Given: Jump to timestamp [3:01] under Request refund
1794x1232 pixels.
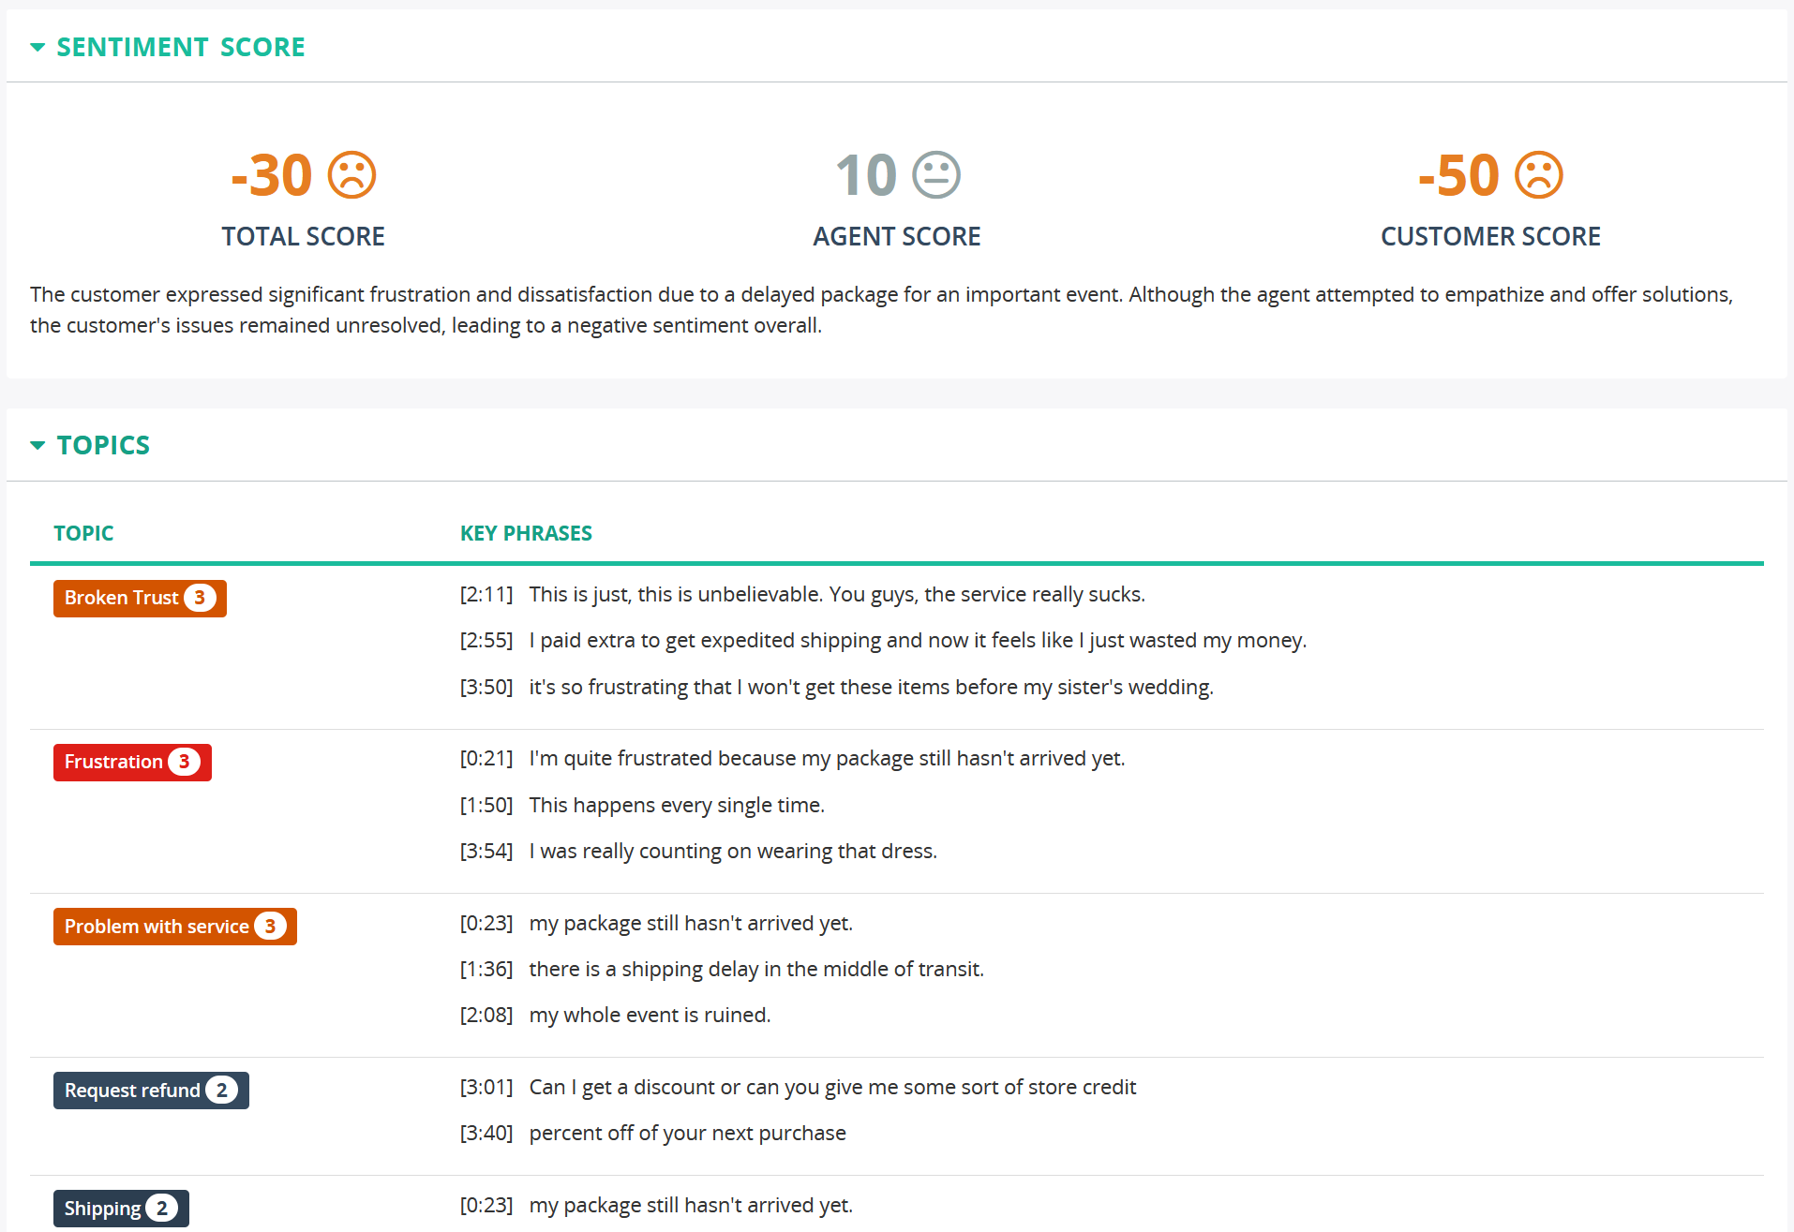Looking at the screenshot, I should (486, 1087).
